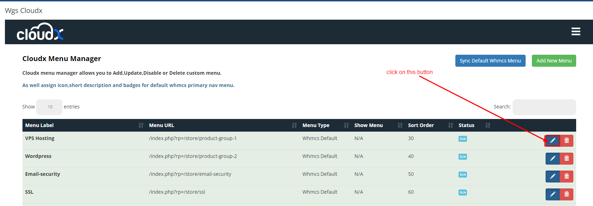The width and height of the screenshot is (593, 206).
Task: Edit the SSL menu entry
Action: [552, 194]
